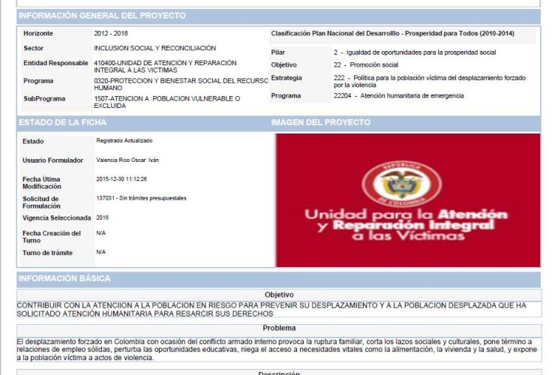Click the Estrategia value 222 - Política para la población
Image resolution: width=555 pixels, height=375 pixels.
click(x=429, y=82)
